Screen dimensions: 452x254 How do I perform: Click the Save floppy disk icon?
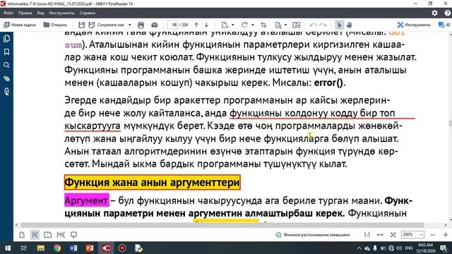pos(82,25)
